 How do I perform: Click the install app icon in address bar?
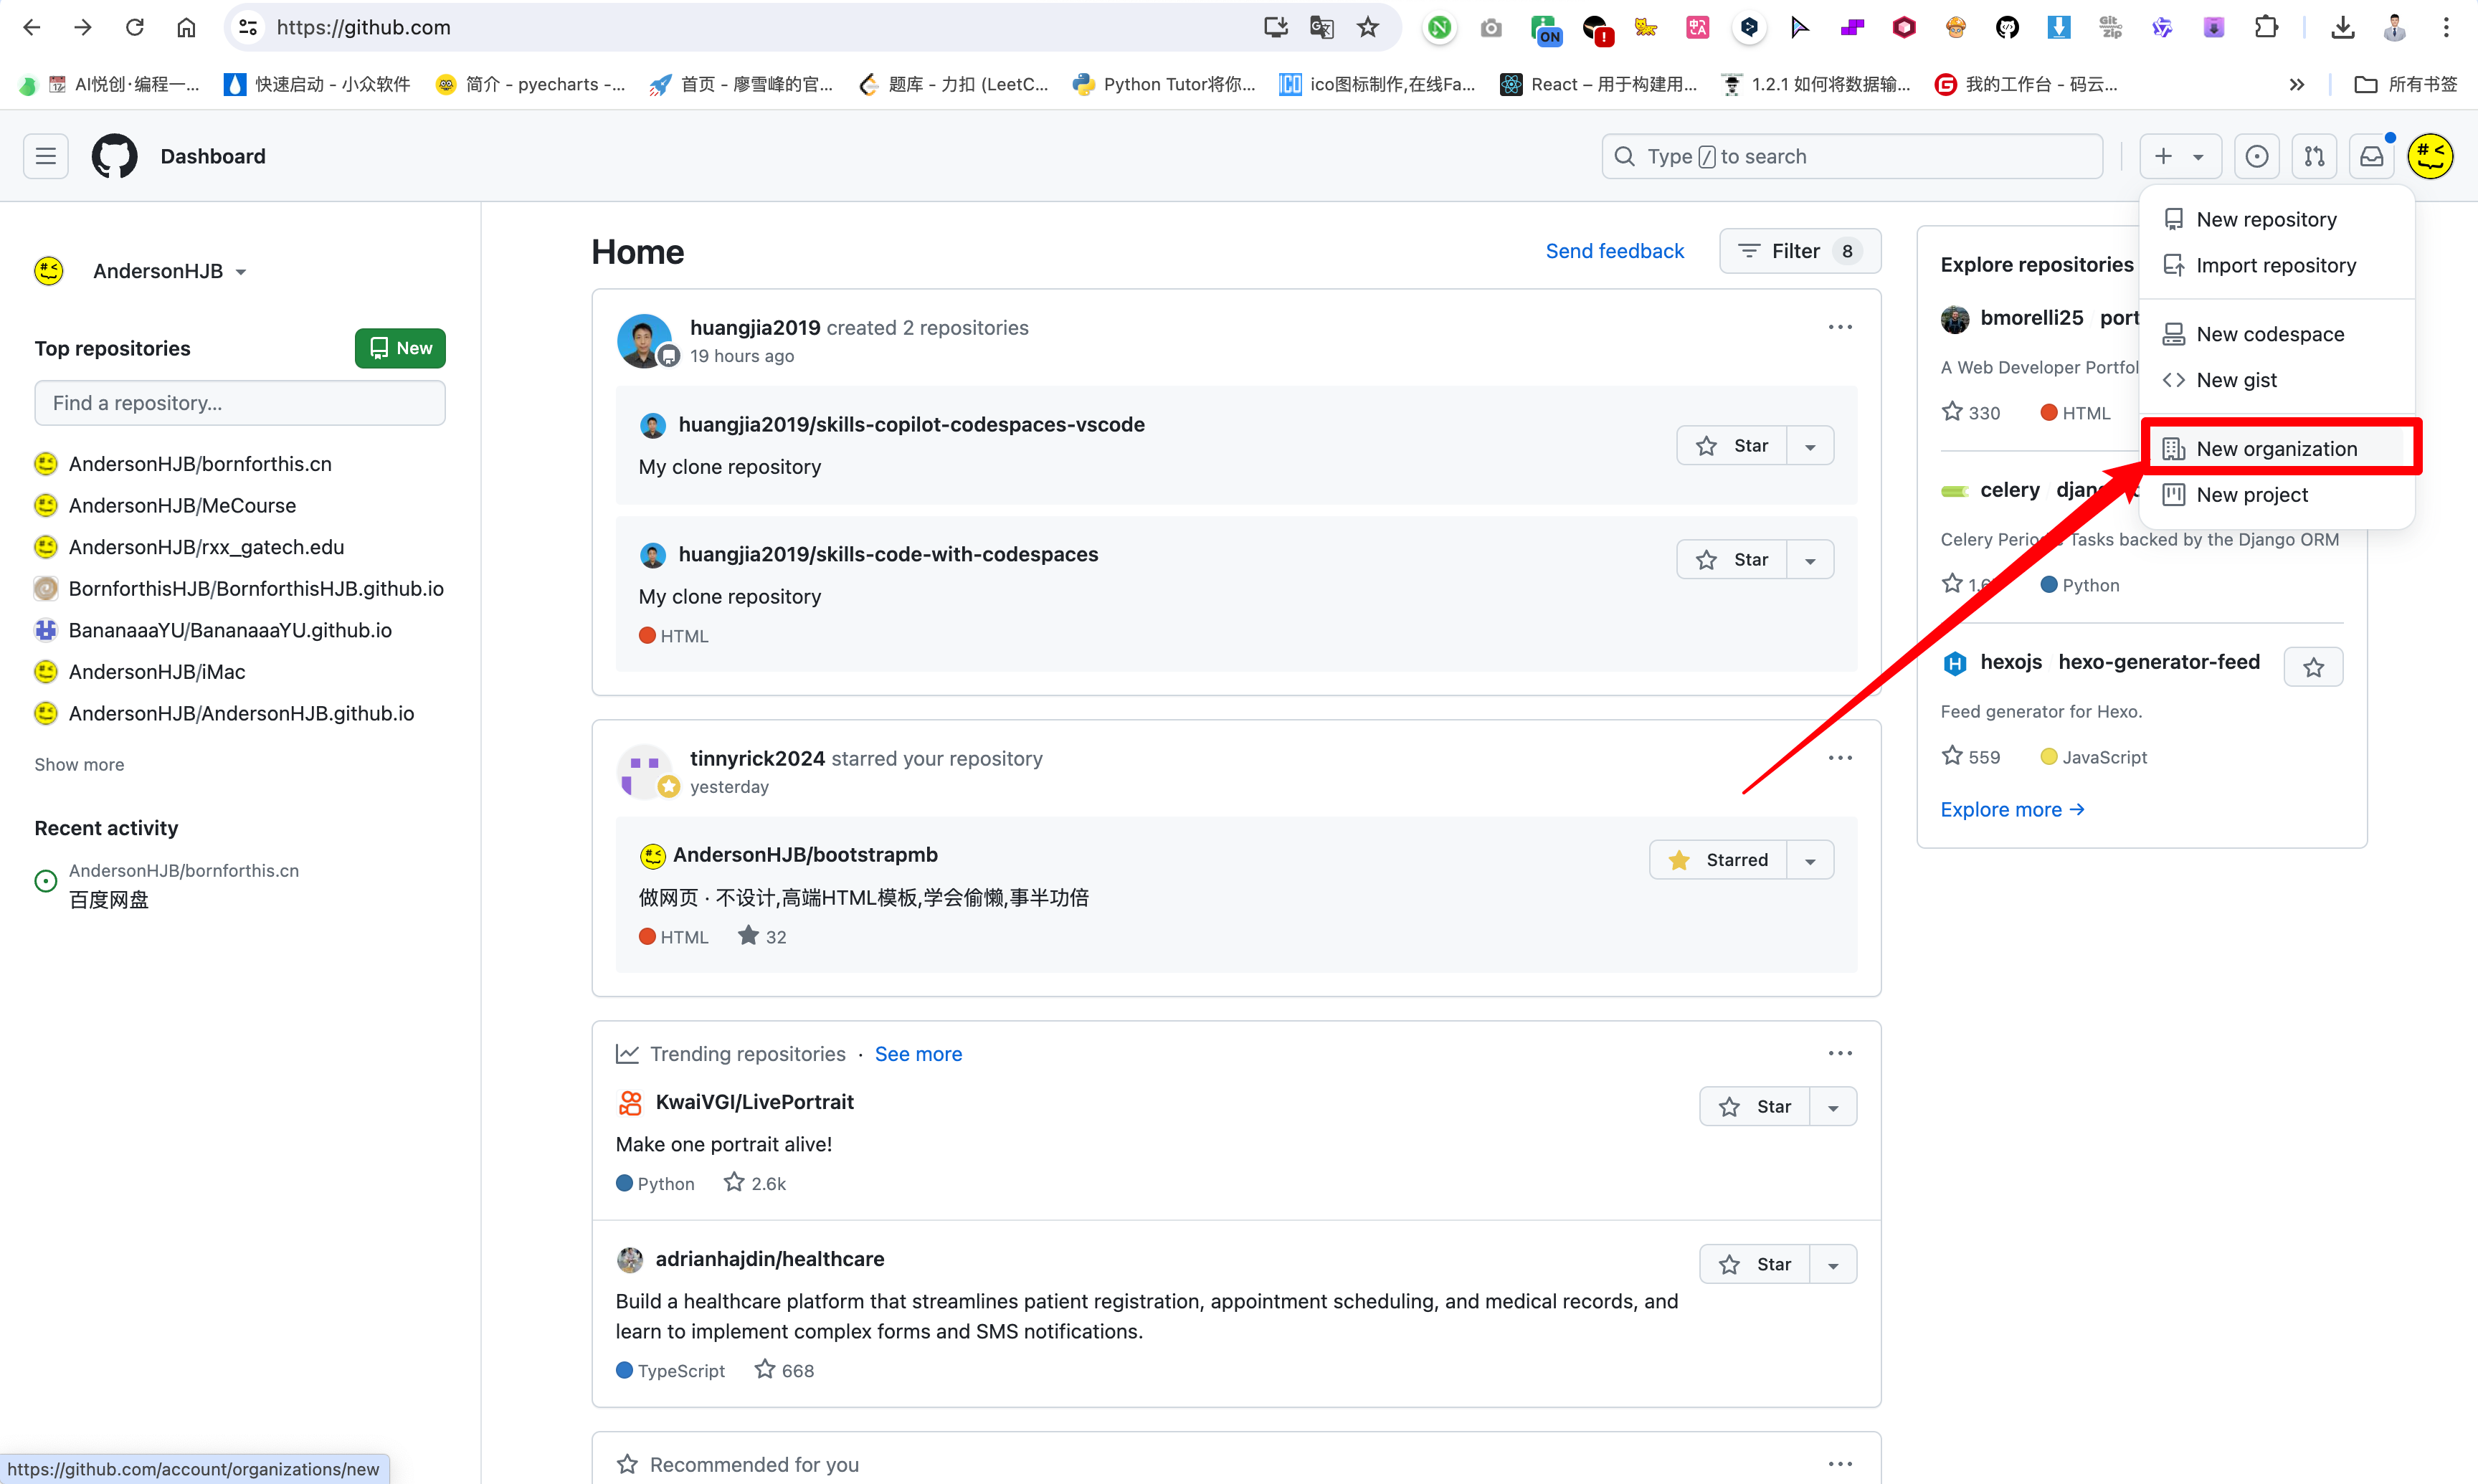click(x=1276, y=27)
